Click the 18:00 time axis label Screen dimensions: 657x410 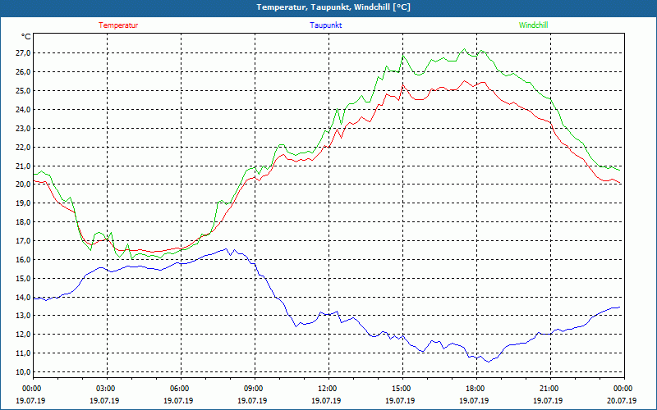pos(474,388)
